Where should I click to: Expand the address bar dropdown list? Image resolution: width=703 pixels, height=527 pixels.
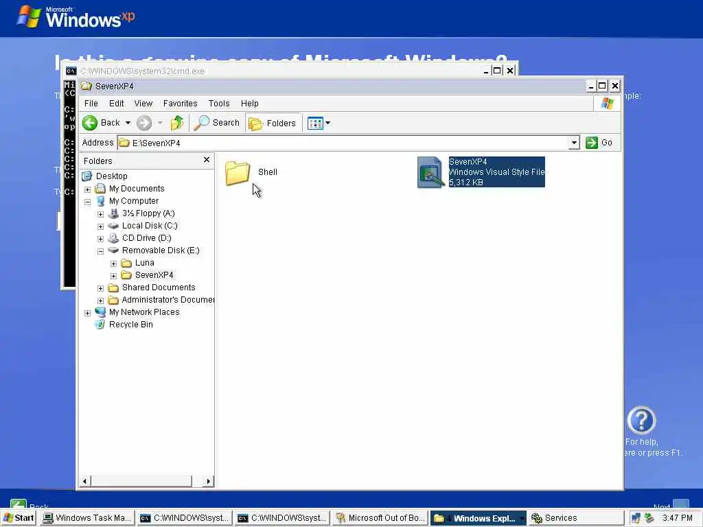point(574,143)
